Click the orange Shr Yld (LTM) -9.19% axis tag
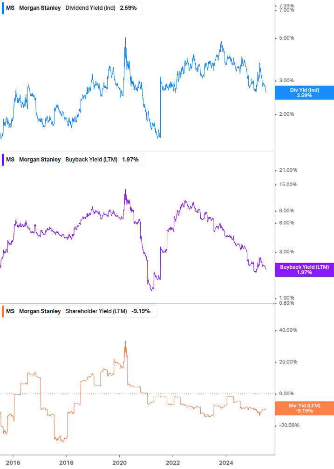The image size is (334, 469). coord(305,408)
